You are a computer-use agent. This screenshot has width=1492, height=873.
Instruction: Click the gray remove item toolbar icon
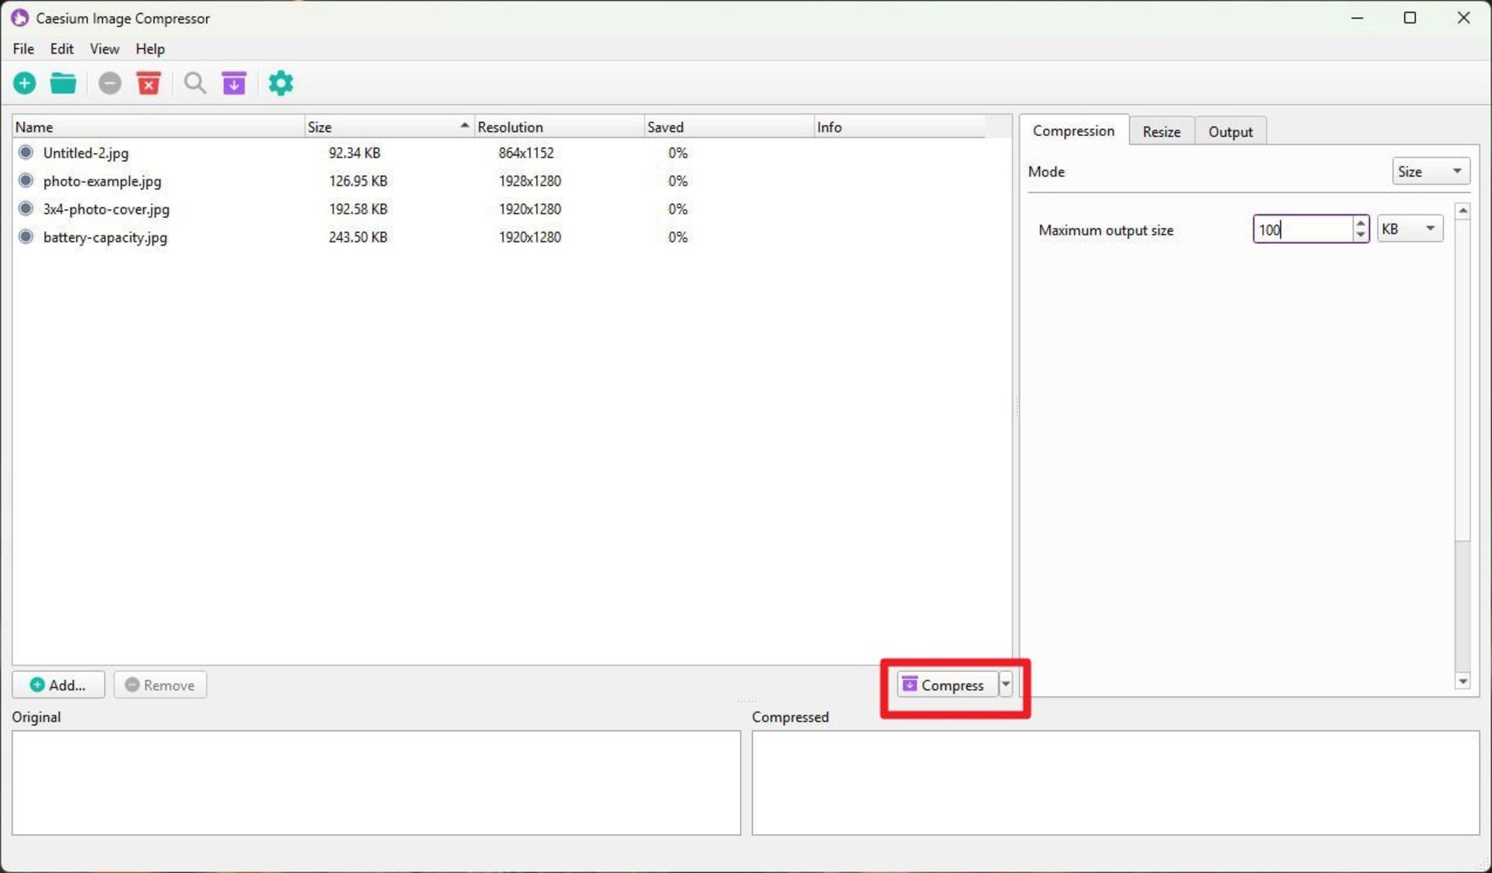point(110,83)
